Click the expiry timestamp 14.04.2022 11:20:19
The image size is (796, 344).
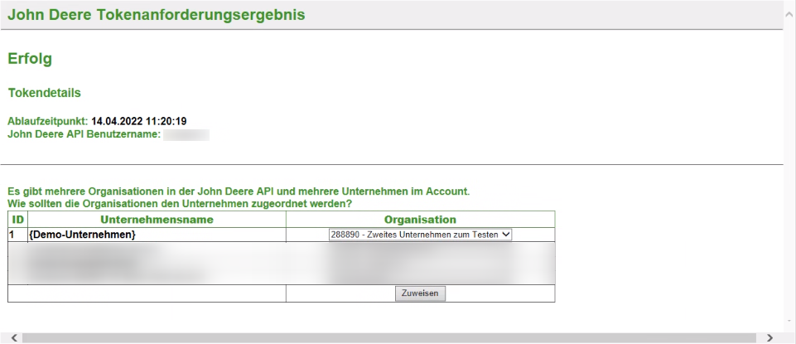tap(138, 122)
